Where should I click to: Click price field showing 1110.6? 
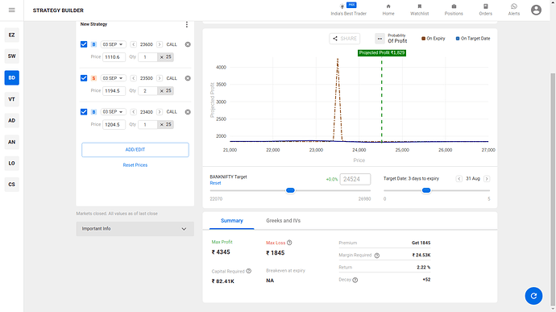114,56
